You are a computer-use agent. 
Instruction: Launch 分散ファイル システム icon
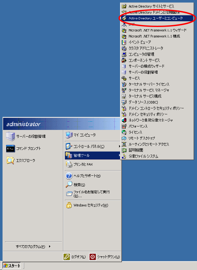(124, 156)
